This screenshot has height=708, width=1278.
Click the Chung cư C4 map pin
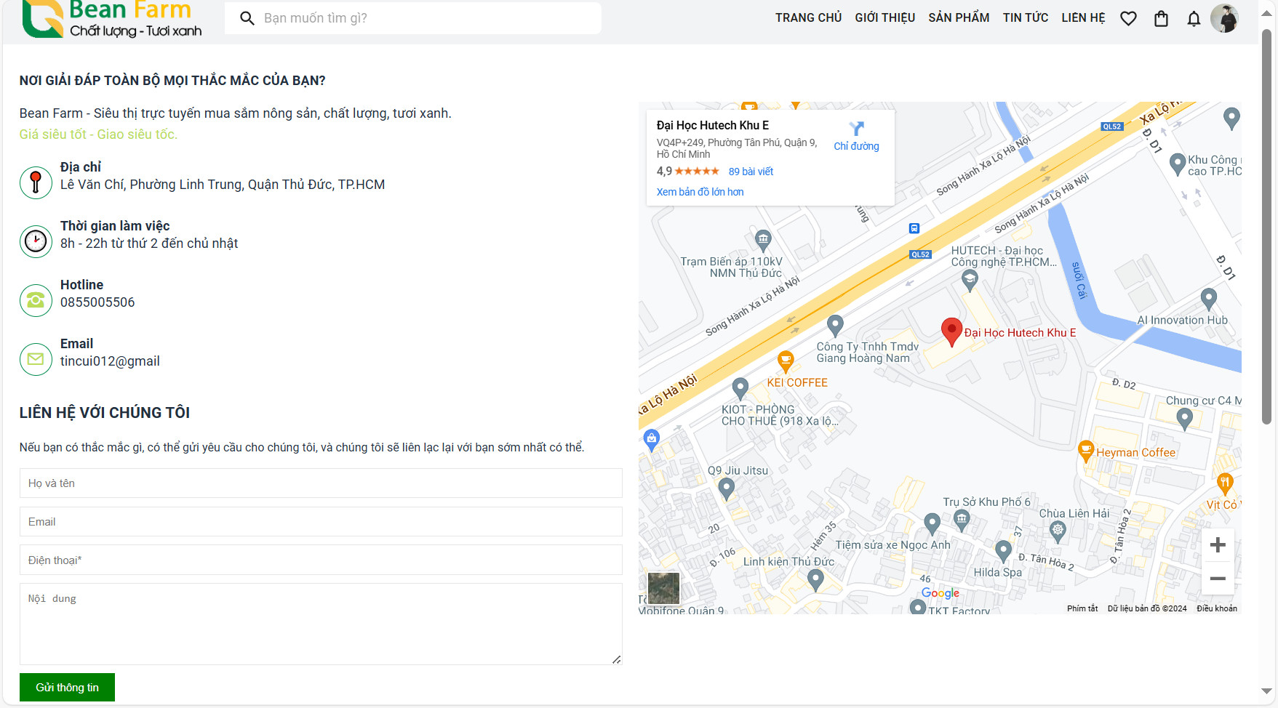tap(1184, 419)
